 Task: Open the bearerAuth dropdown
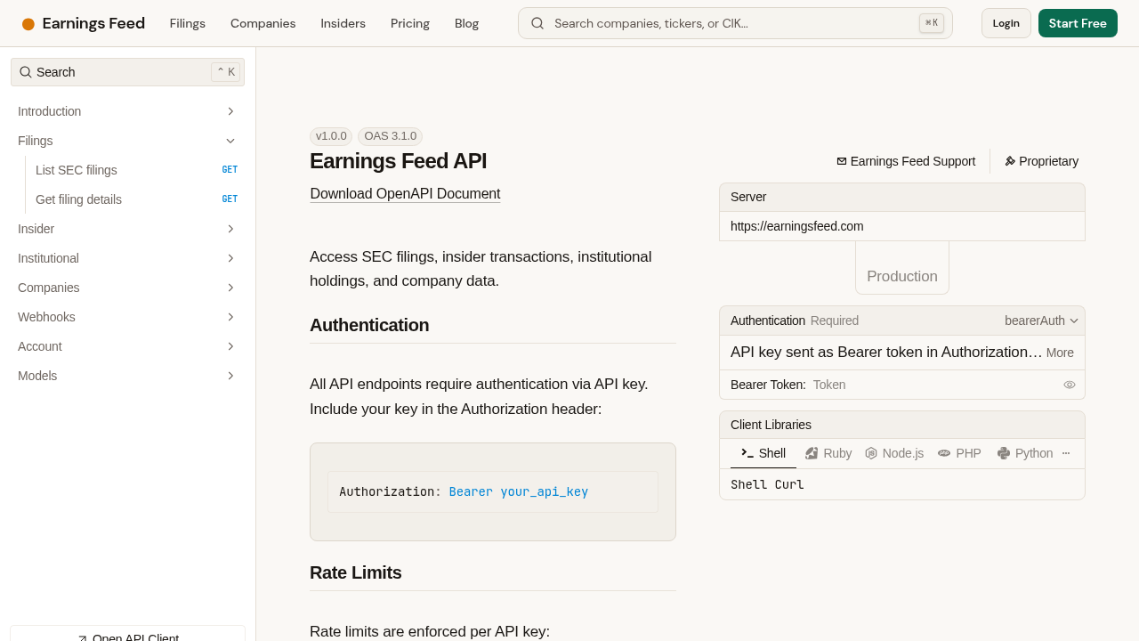(1041, 320)
